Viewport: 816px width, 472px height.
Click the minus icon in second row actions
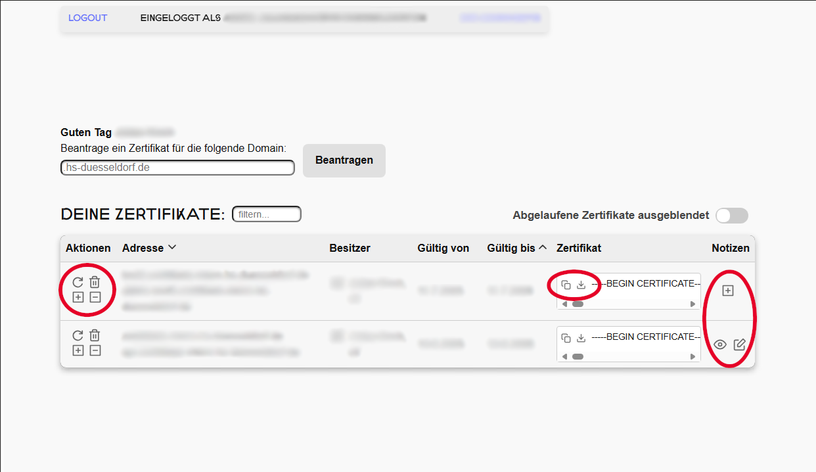pos(95,350)
